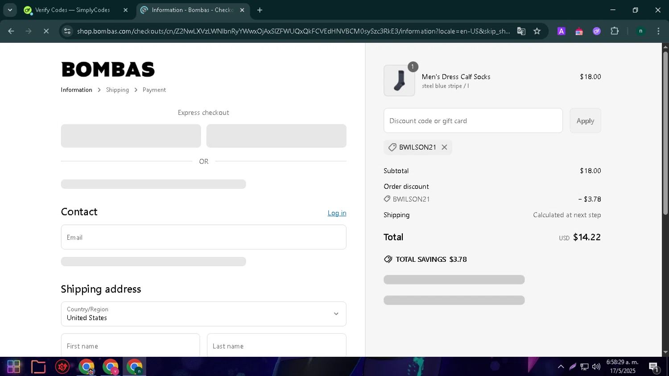Stop page loading with the X button
Image resolution: width=669 pixels, height=376 pixels.
click(46, 31)
